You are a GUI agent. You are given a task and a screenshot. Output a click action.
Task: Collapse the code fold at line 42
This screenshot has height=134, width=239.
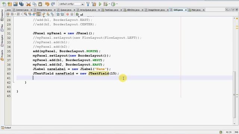13,82
